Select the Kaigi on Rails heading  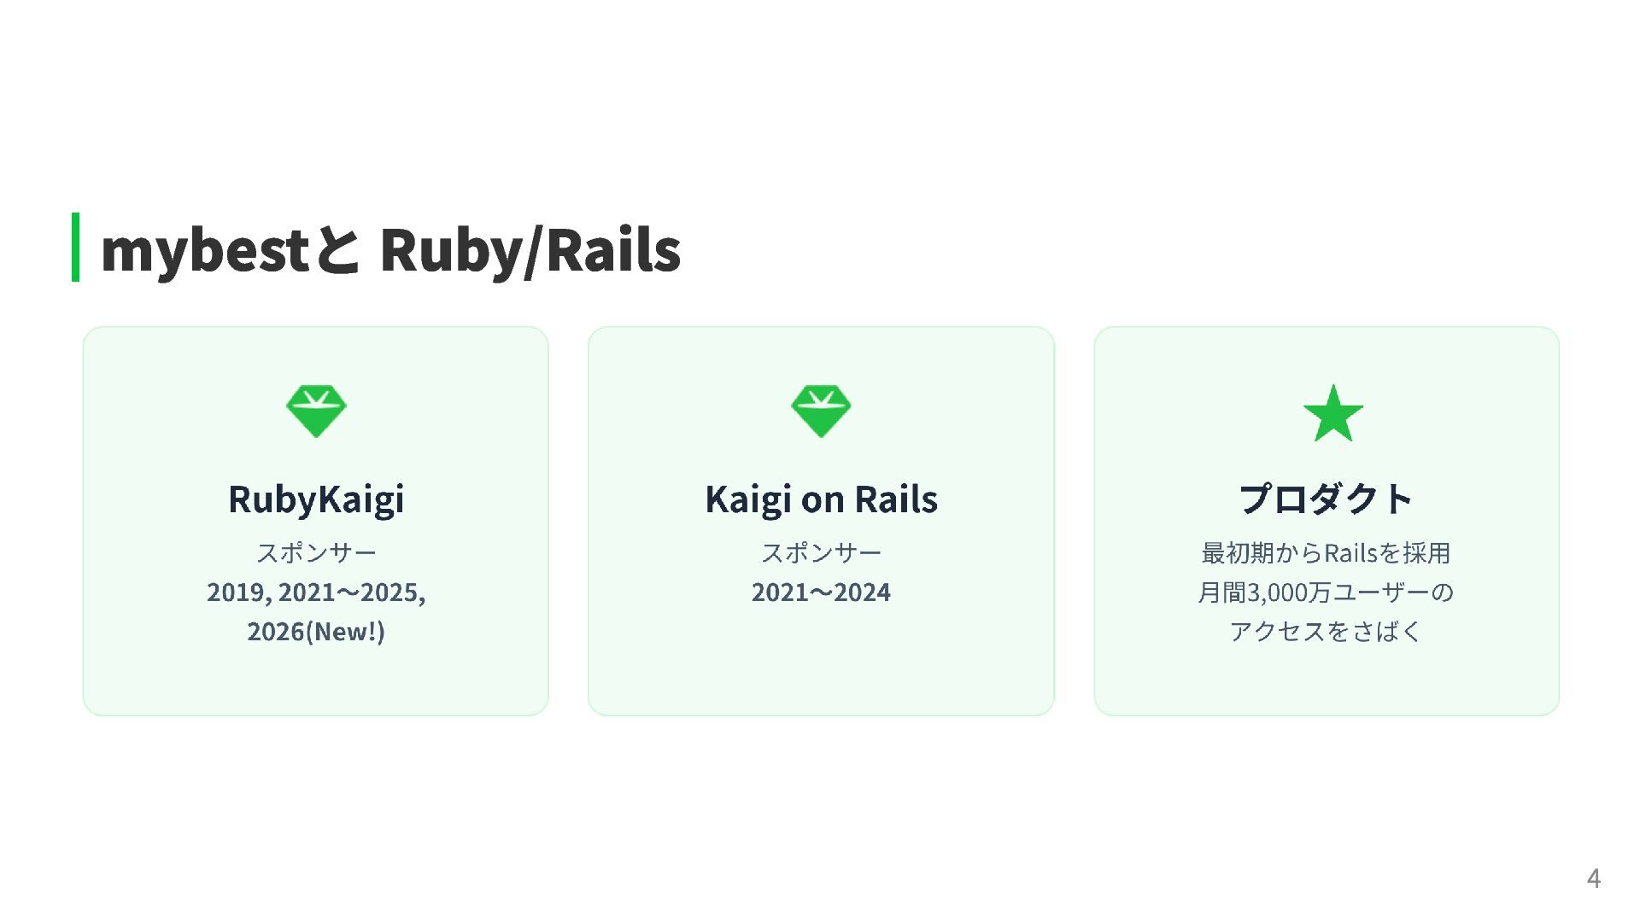coord(821,499)
